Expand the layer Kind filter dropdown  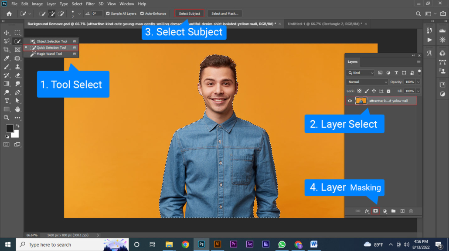click(x=361, y=73)
